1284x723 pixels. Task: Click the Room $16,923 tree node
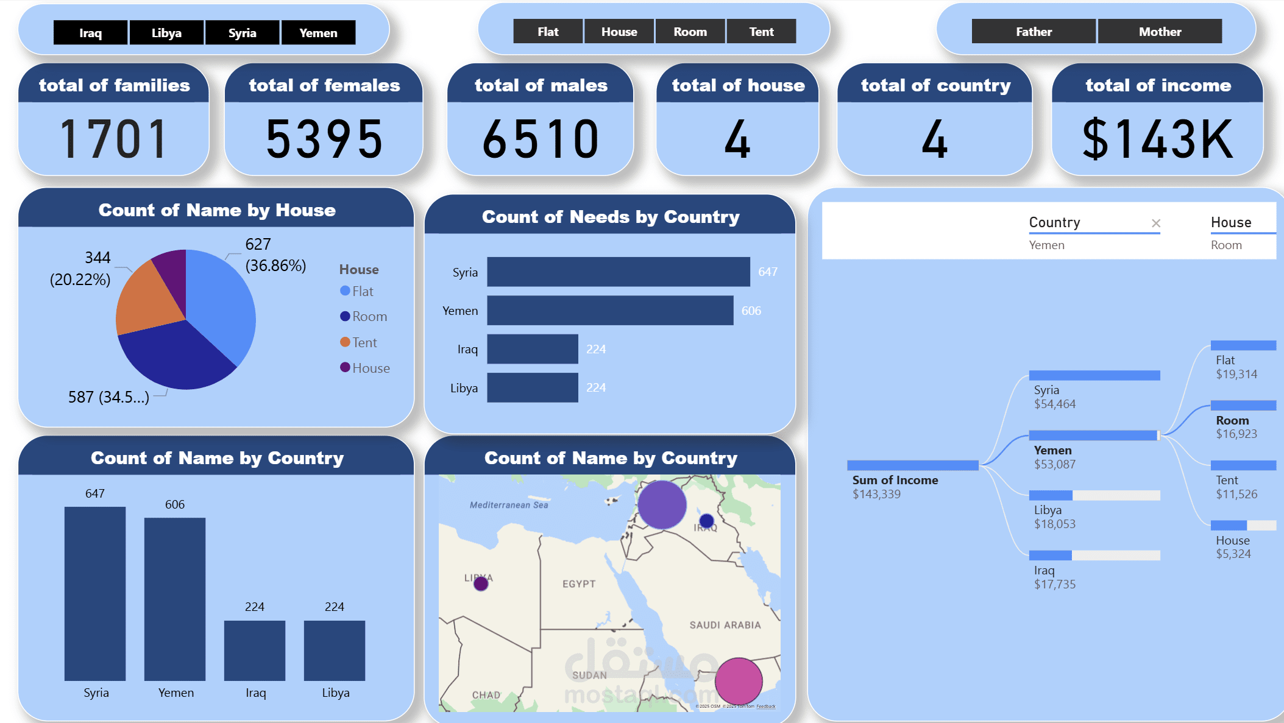[1243, 406]
